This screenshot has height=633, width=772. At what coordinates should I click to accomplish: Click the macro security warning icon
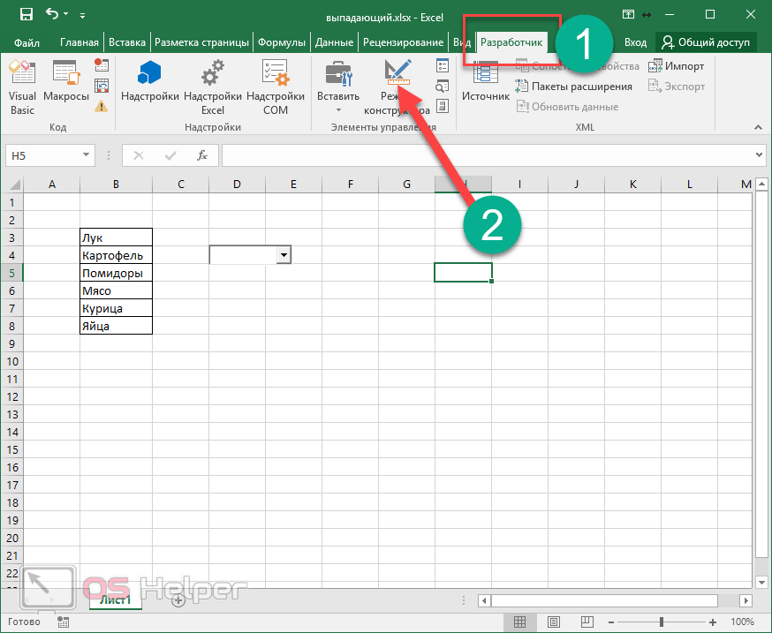102,106
